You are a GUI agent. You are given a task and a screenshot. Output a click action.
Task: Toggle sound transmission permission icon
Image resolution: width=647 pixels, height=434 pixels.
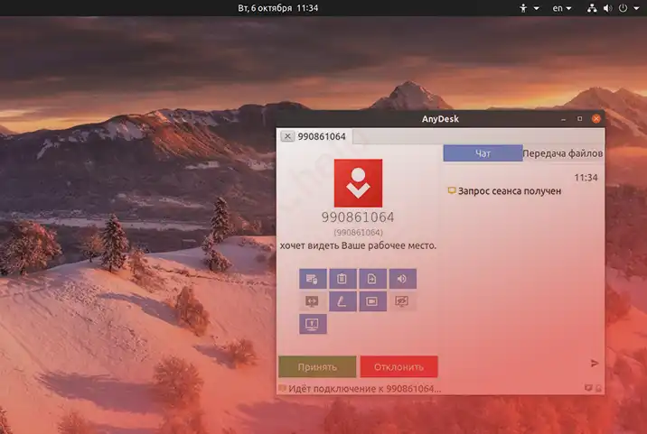[403, 279]
